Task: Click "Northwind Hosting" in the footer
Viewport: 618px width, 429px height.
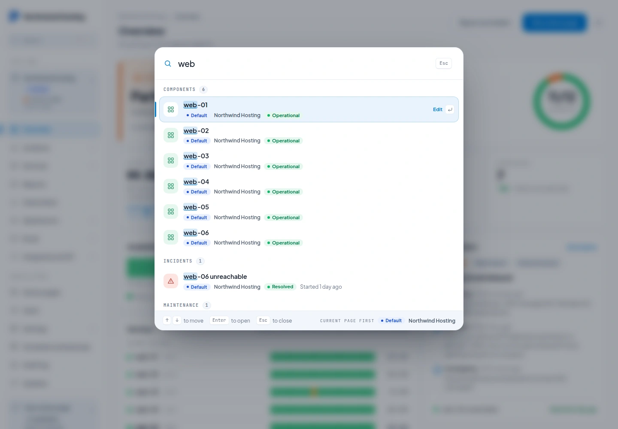Action: [432, 320]
